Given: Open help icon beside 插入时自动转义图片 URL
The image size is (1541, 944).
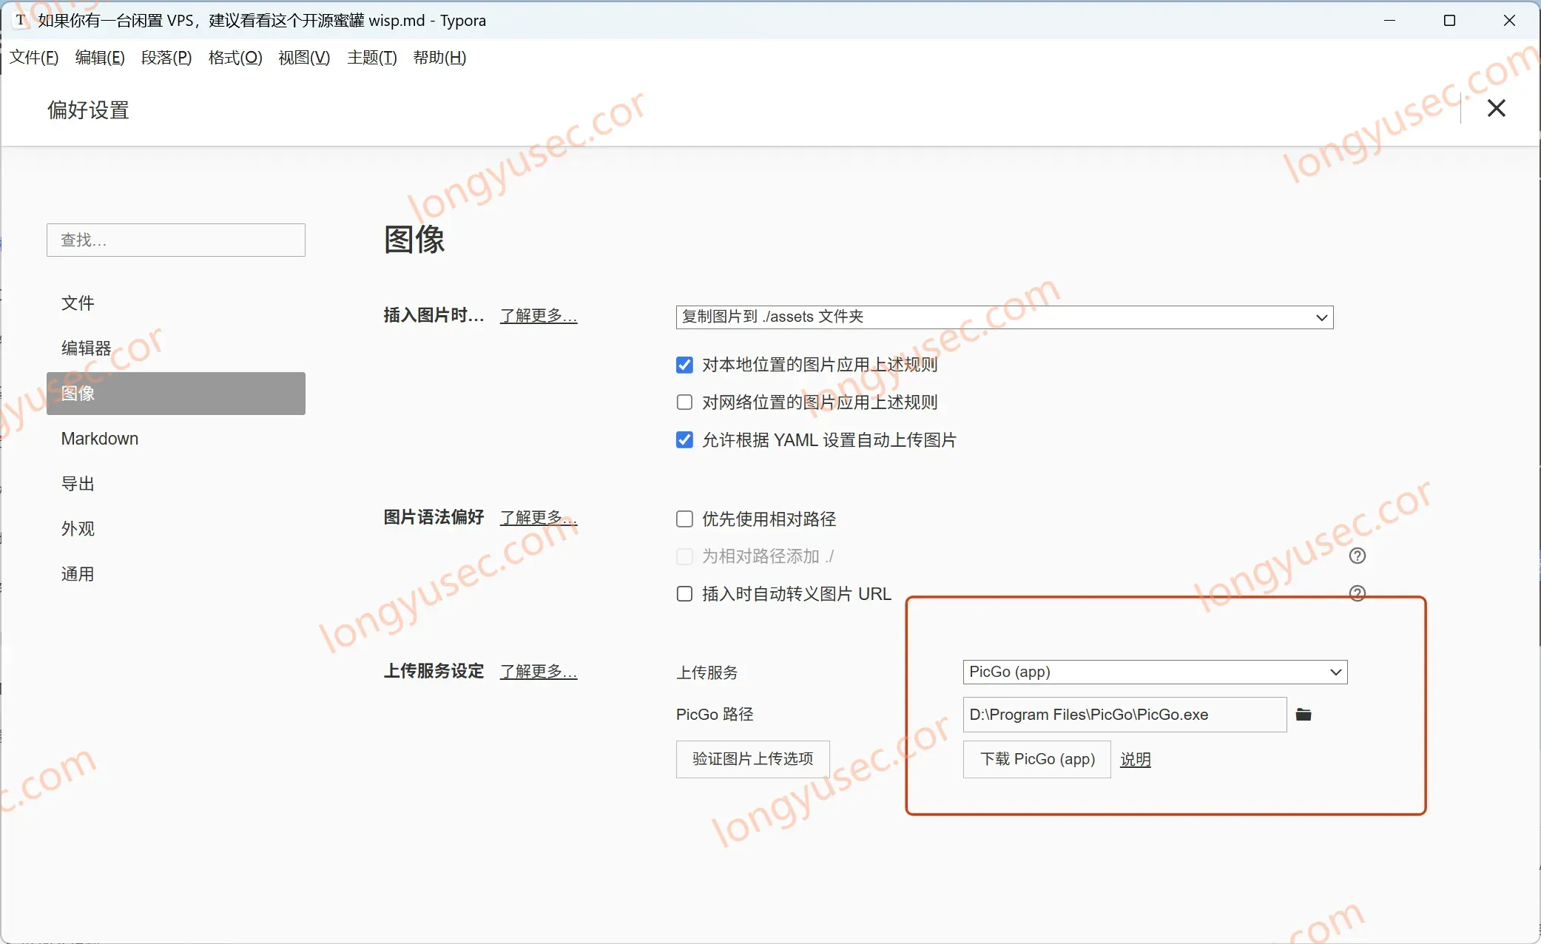Looking at the screenshot, I should tap(1358, 593).
